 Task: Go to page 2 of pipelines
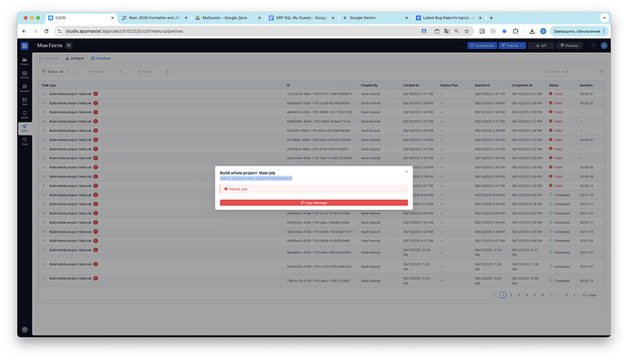point(511,295)
